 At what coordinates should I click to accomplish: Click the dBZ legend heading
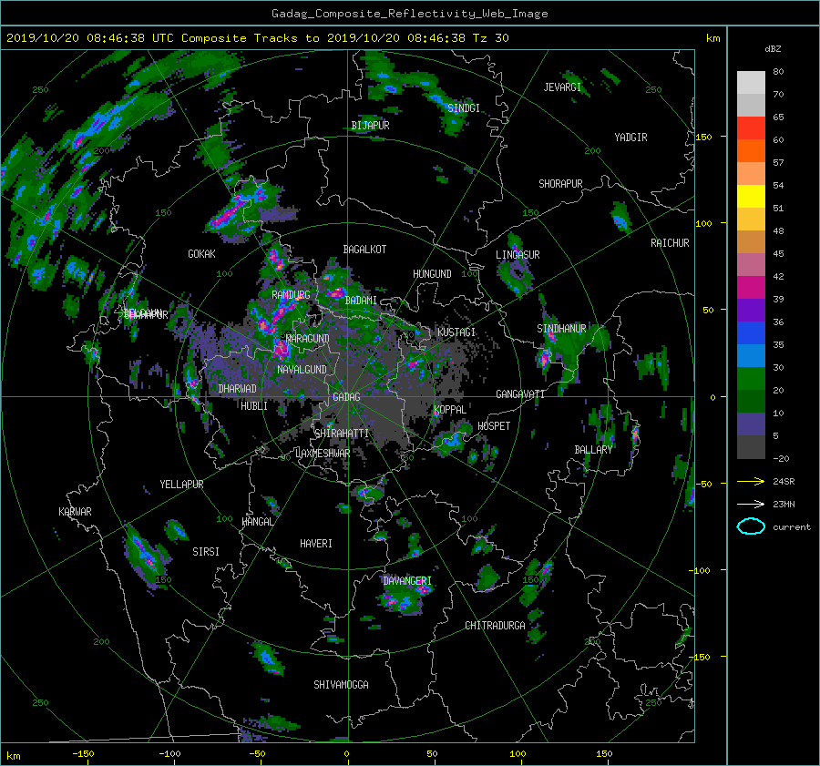coord(773,49)
